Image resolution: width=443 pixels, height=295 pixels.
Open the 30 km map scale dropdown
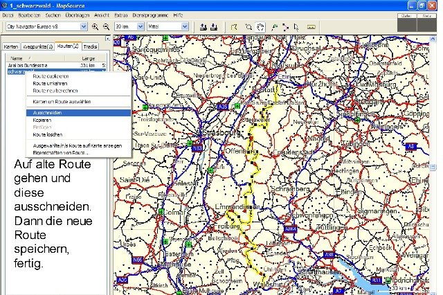click(141, 26)
